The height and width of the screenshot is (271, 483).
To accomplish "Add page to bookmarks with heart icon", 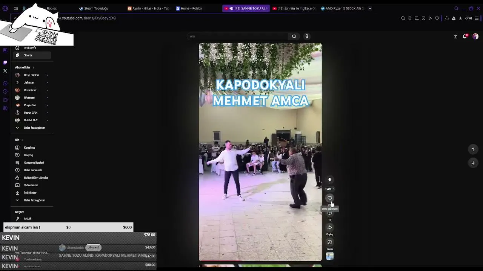I will coord(437,18).
